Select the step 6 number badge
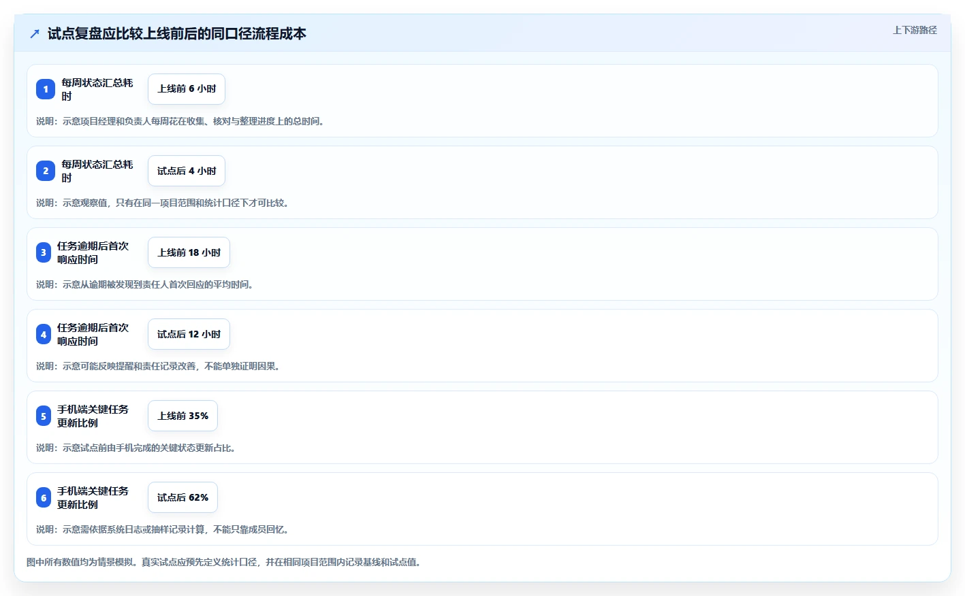 (44, 497)
